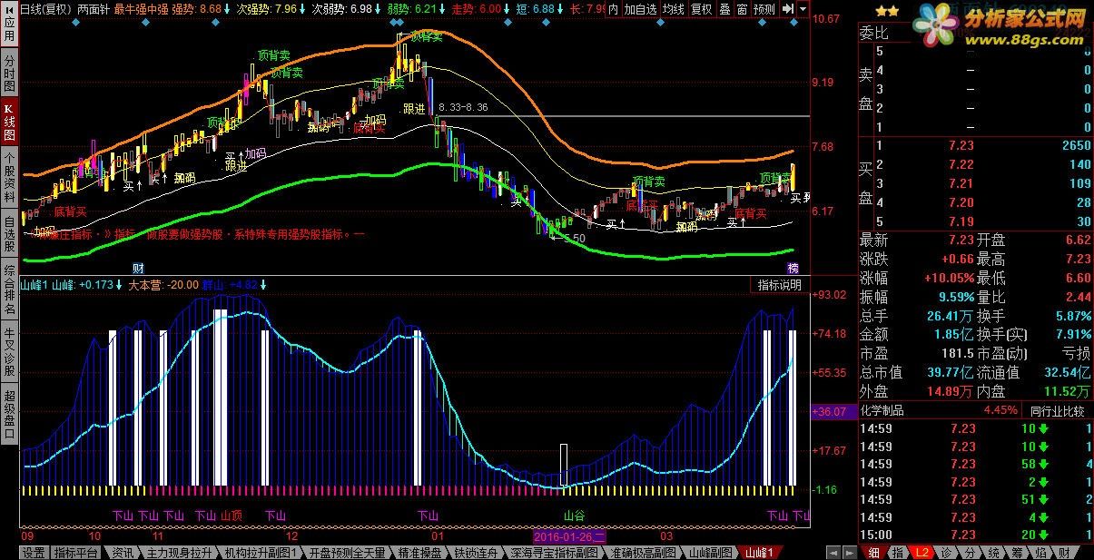Open the dropdown arrow at the right end of the chart toolbar
The image size is (1094, 560).
pyautogui.click(x=803, y=9)
